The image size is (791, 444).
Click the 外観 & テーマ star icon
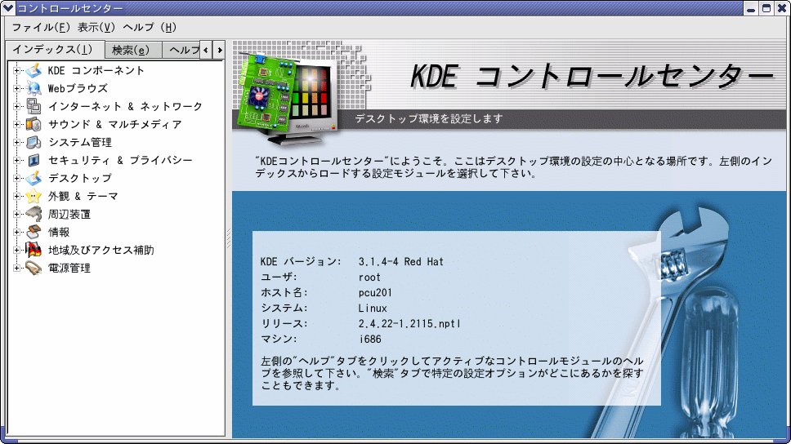[x=34, y=196]
